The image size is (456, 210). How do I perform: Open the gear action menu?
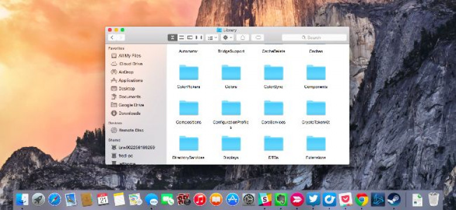click(227, 37)
